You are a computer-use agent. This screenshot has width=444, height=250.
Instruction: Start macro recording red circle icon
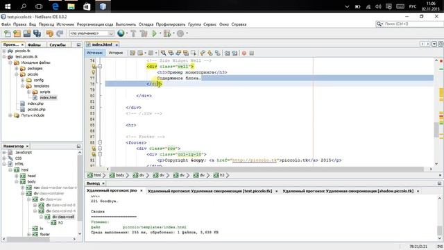(244, 53)
